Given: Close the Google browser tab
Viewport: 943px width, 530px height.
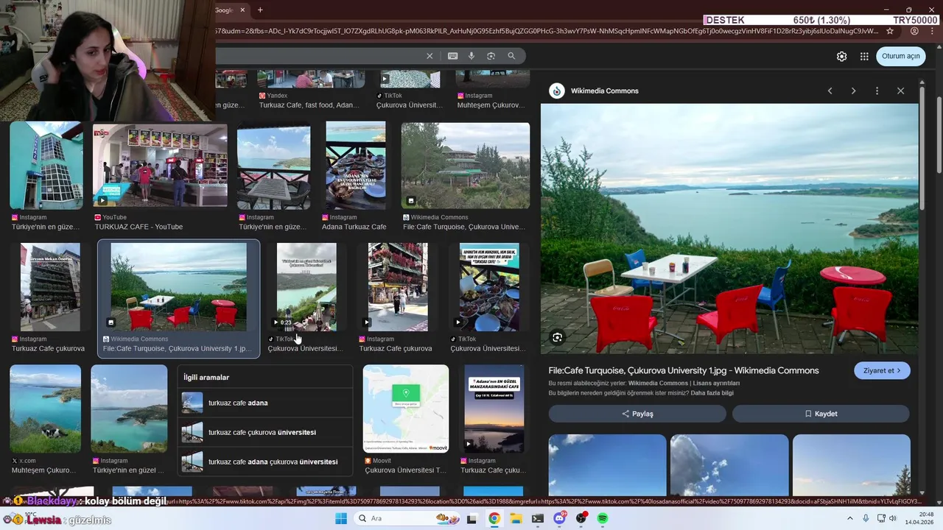Looking at the screenshot, I should (x=242, y=10).
